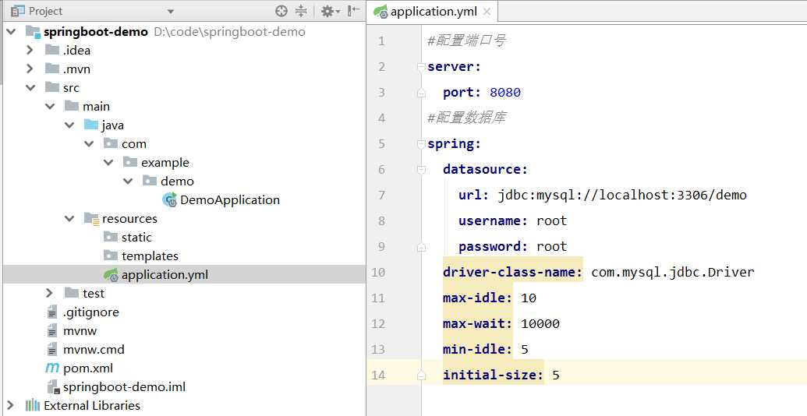Click the .idea folder icon
The height and width of the screenshot is (416, 807).
point(52,50)
